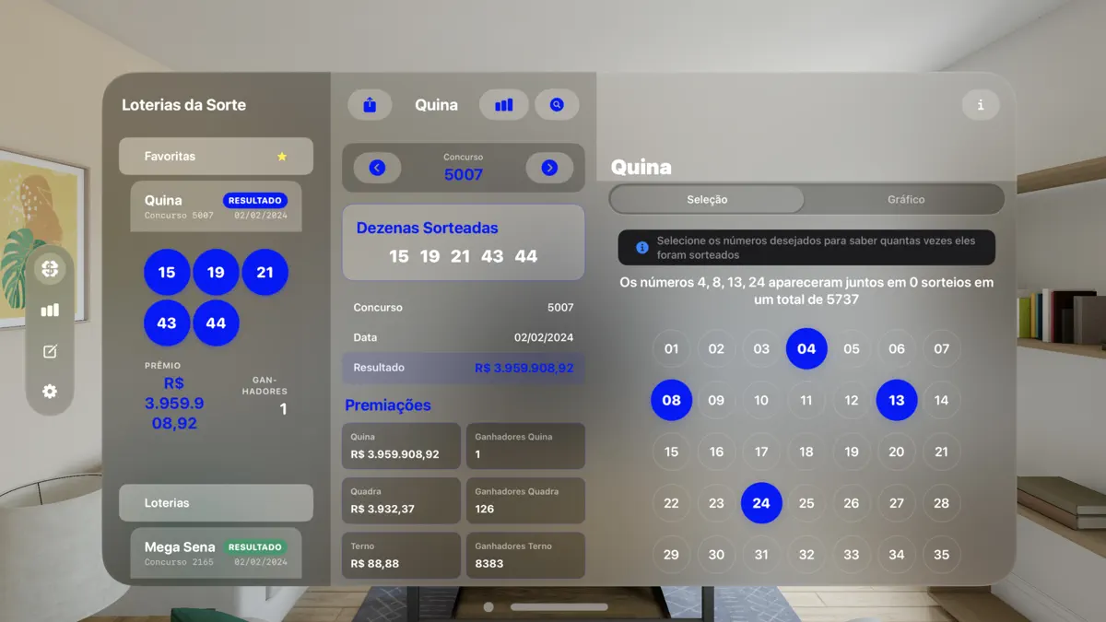Screen dimensions: 1106x622
Task: Switch to the Seleção tab
Action: point(707,199)
